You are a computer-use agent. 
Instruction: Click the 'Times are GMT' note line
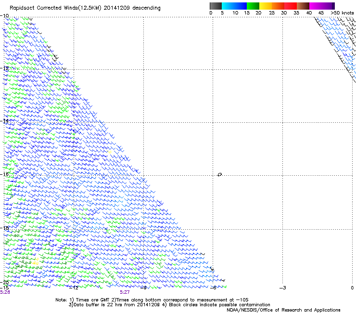(x=152, y=300)
